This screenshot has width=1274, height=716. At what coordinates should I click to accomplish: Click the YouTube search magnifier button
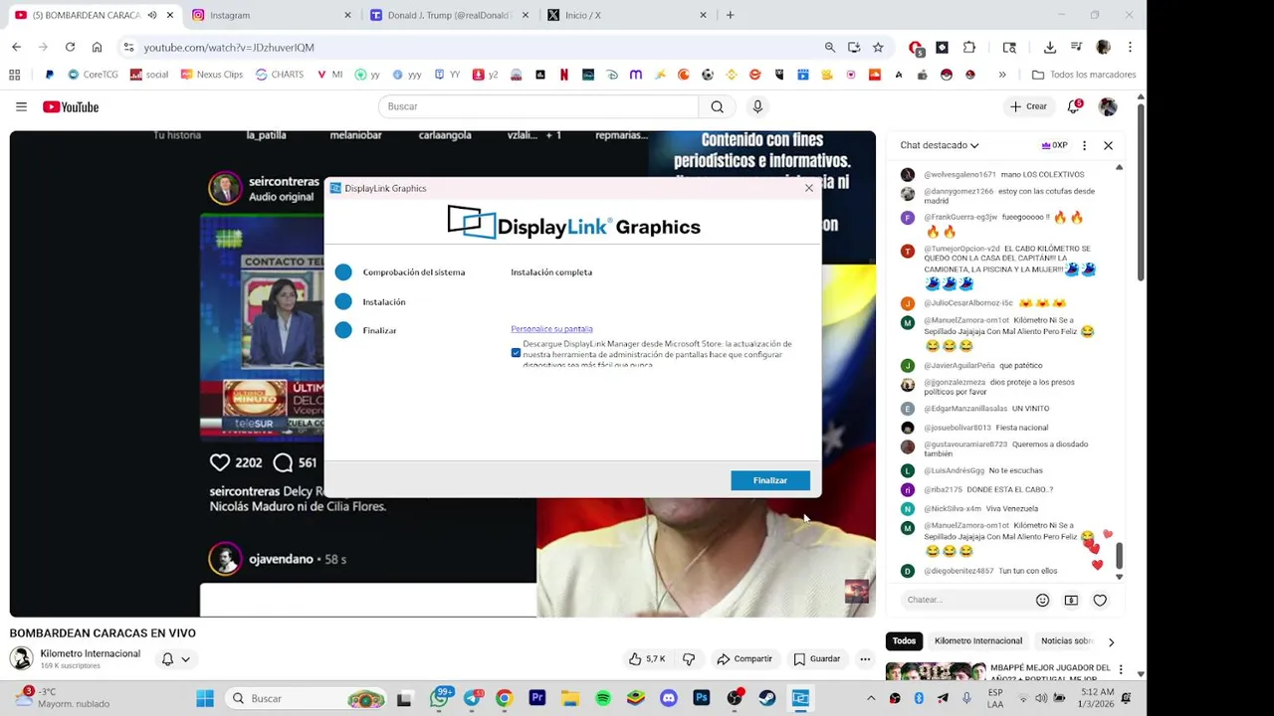click(717, 106)
